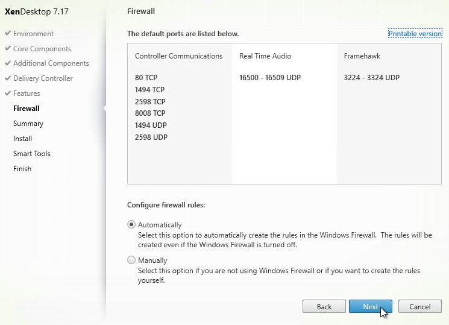Select the Manually radio button
This screenshot has width=449, height=325.
(x=131, y=260)
